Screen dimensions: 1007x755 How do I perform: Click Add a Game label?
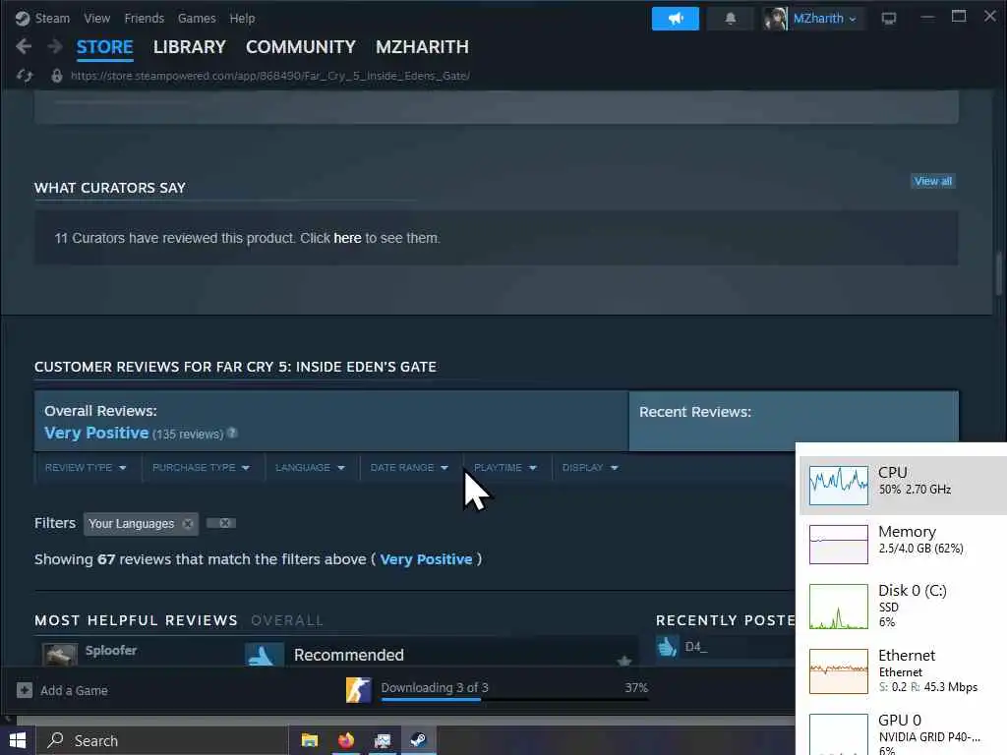click(x=74, y=690)
